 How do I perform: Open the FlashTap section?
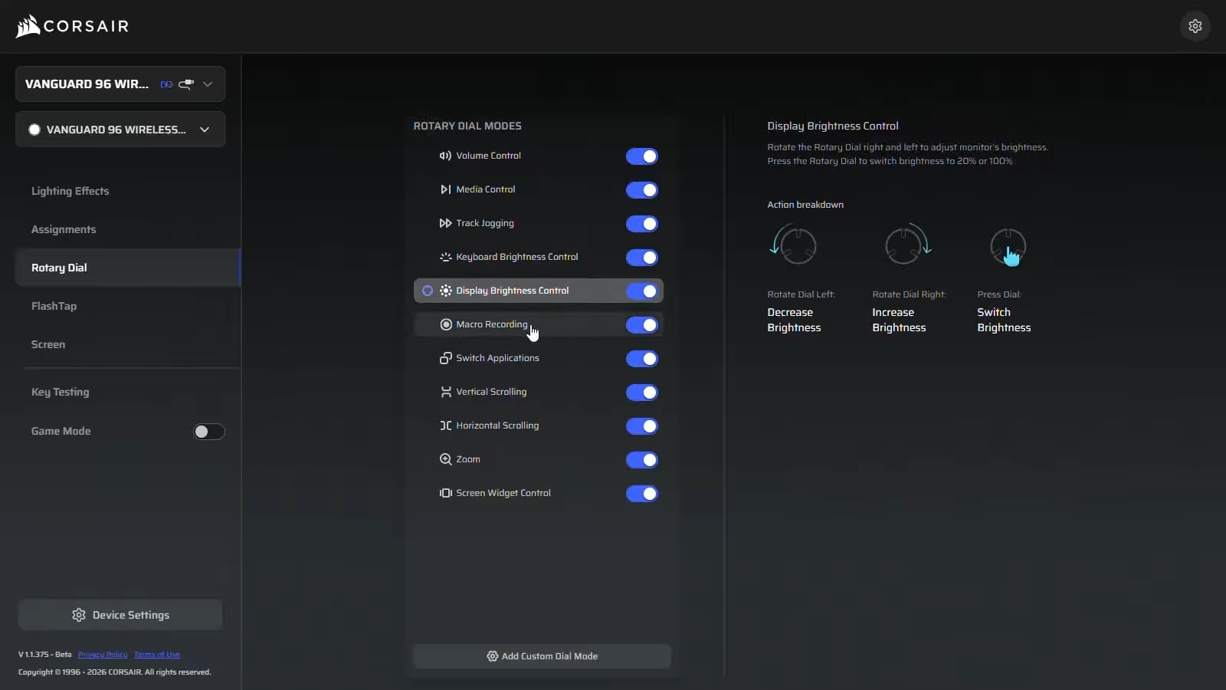tap(54, 306)
